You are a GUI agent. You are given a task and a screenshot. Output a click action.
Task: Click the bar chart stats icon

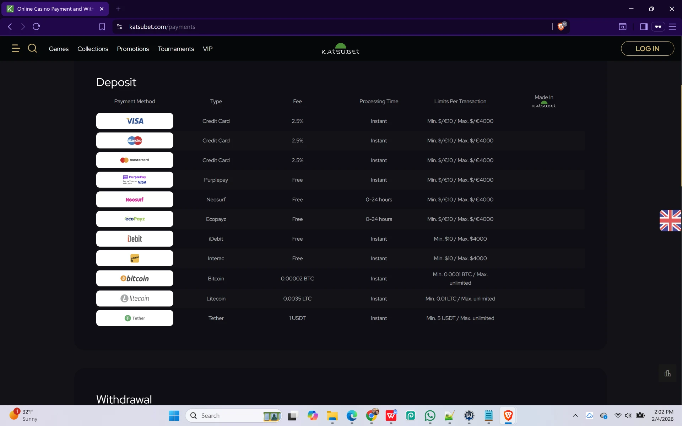(x=667, y=373)
